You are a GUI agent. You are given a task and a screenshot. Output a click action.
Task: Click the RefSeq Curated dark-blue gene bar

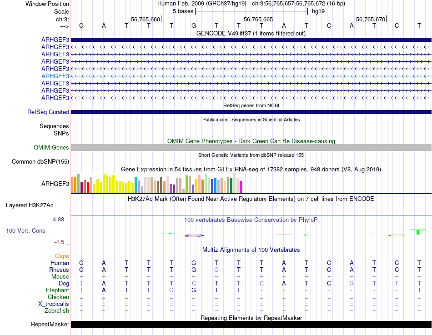pyautogui.click(x=251, y=112)
